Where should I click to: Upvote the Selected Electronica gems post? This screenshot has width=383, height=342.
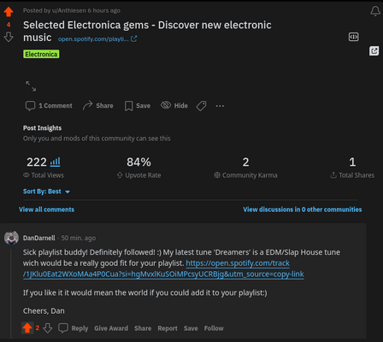tap(9, 12)
